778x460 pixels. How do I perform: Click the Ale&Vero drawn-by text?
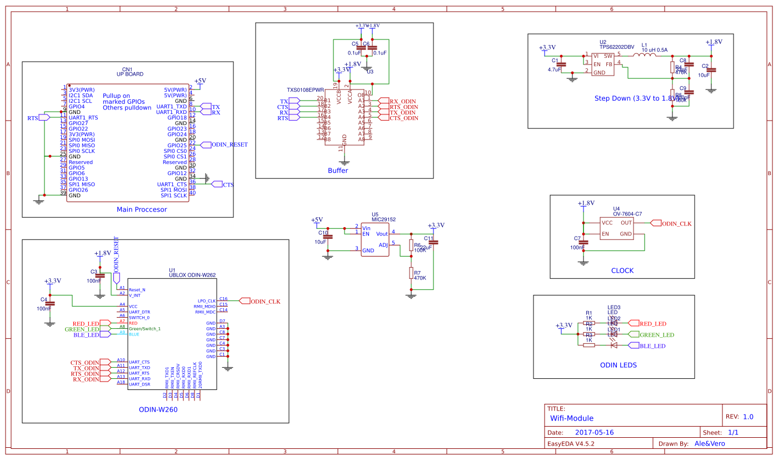[710, 443]
